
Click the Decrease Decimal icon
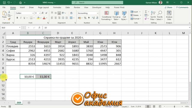(97, 18)
